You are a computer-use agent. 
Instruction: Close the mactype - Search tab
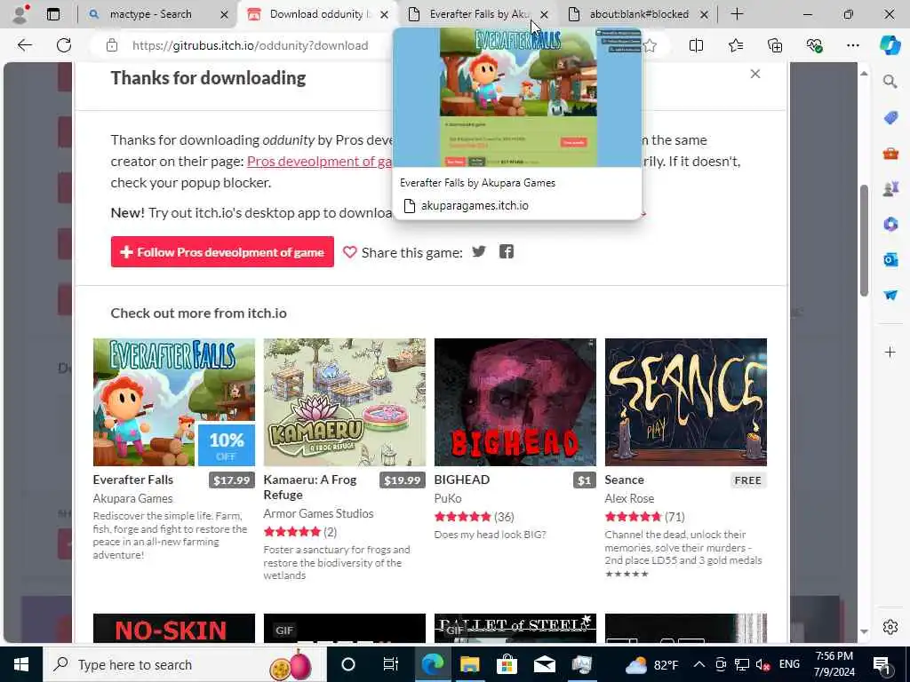[224, 14]
